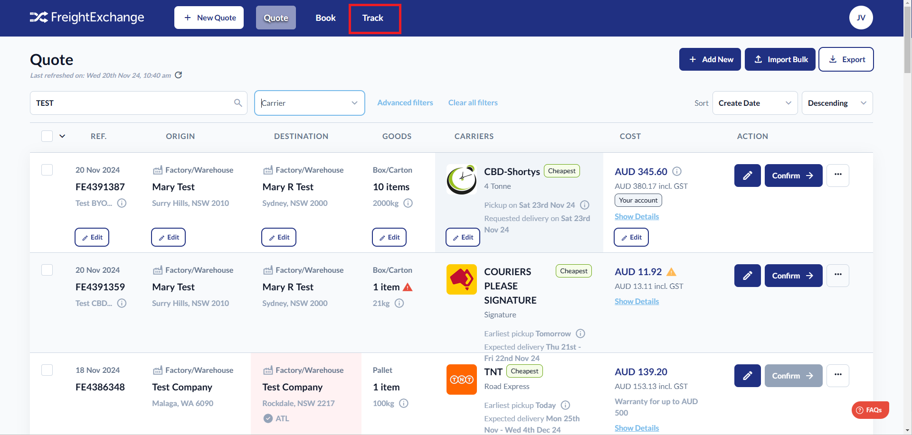Show Details for AUD 11.92 quote
The height and width of the screenshot is (435, 912).
(x=637, y=301)
